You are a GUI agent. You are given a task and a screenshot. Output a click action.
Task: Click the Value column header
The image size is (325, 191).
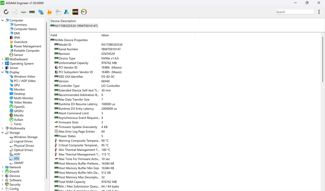coord(148,35)
